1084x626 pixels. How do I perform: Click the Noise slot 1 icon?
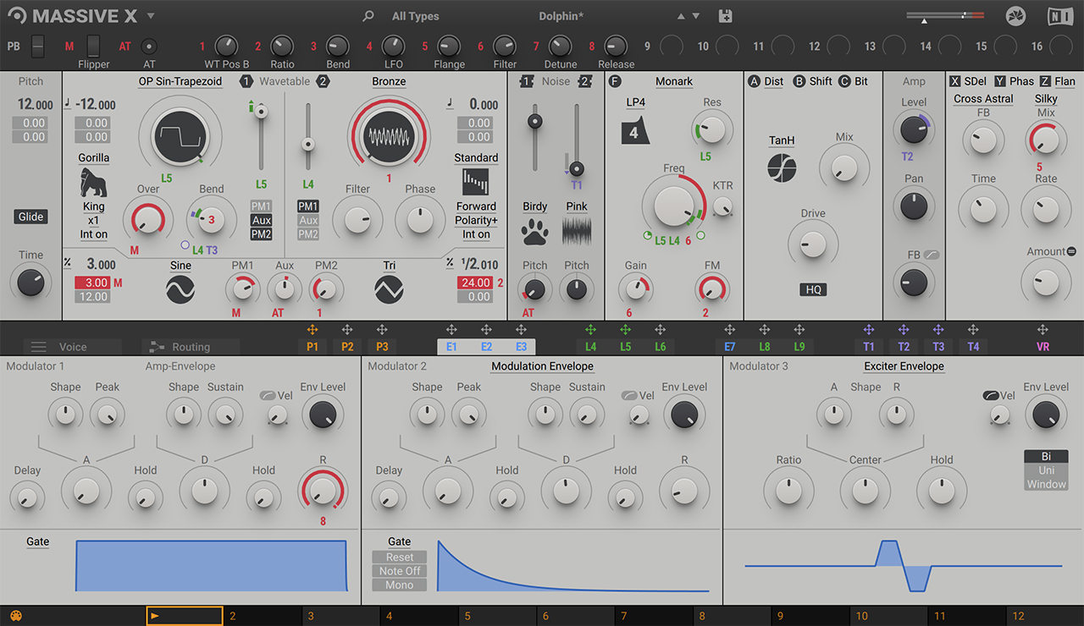(x=527, y=81)
